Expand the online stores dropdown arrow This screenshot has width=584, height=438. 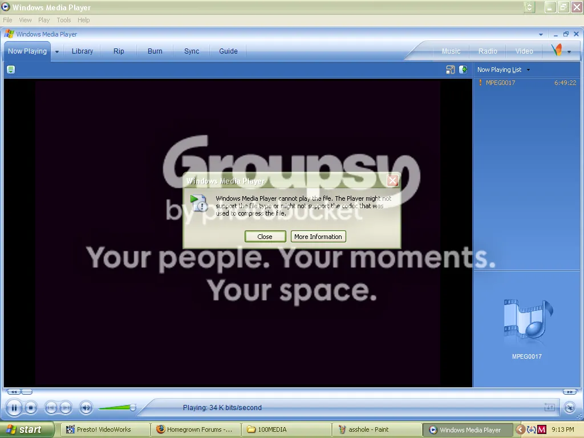[x=569, y=52]
